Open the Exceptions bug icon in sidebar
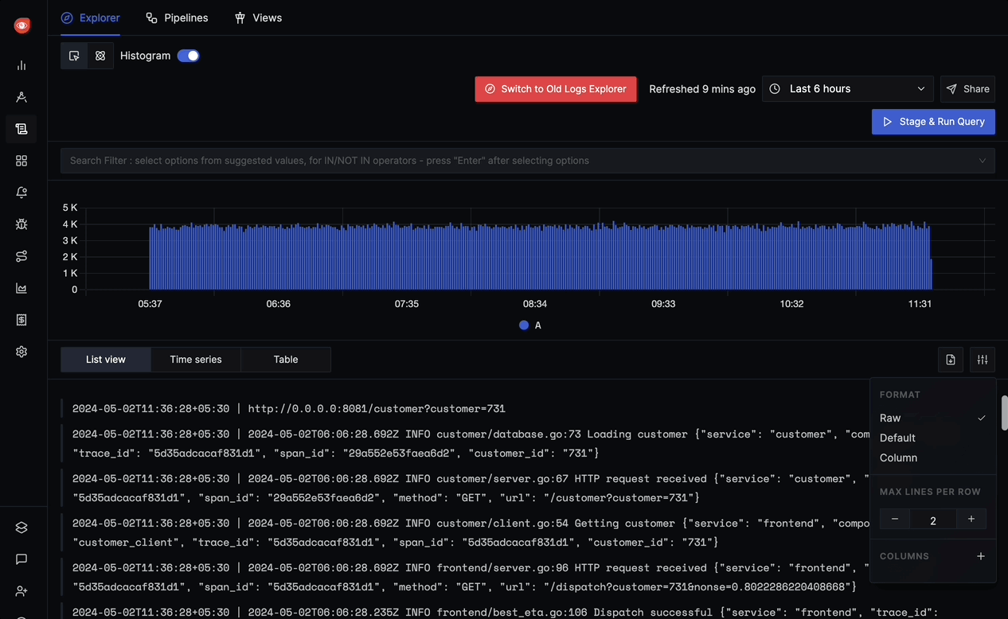1008x619 pixels. (x=21, y=224)
